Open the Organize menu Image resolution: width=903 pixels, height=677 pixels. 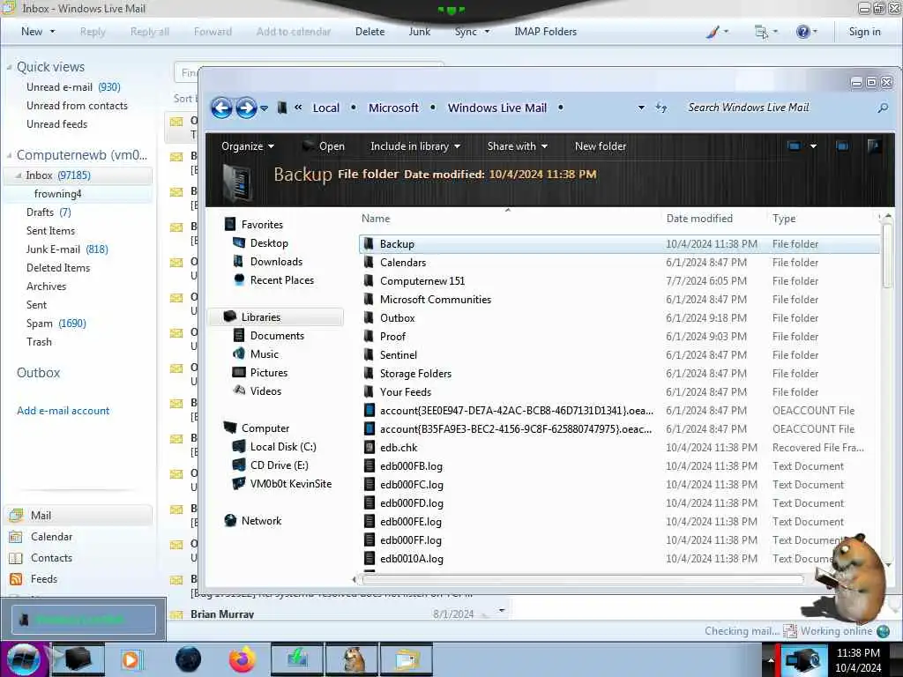248,146
